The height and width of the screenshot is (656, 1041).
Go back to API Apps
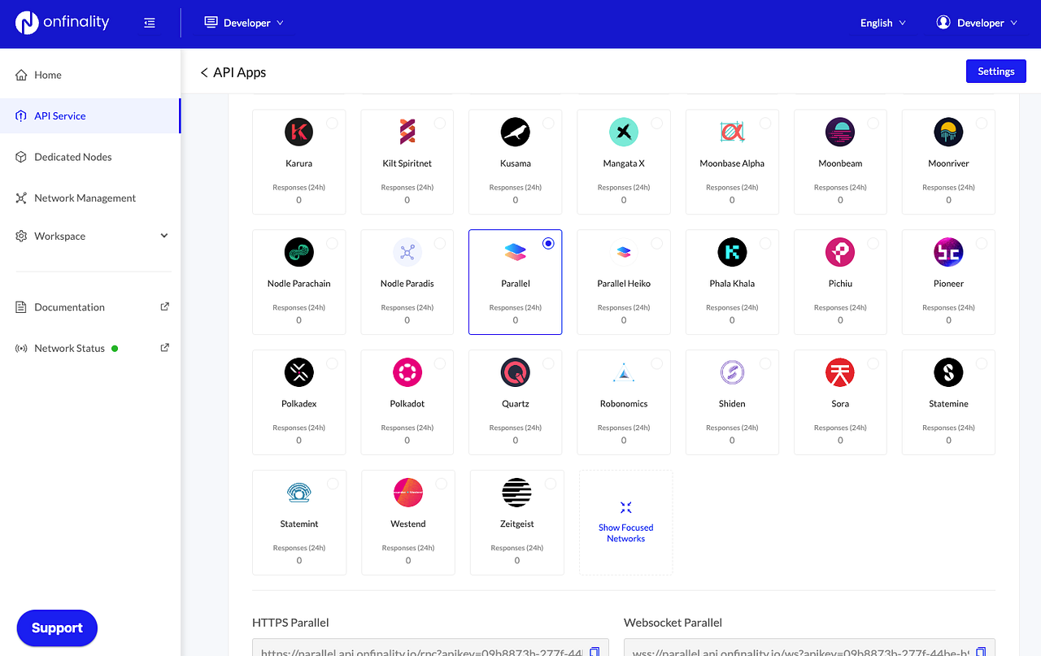[233, 72]
